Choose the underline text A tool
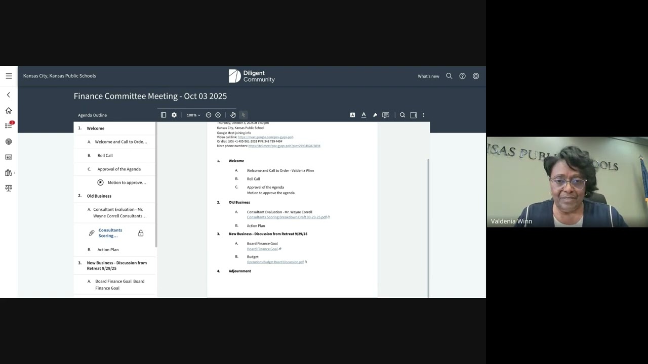648x364 pixels. [363, 115]
